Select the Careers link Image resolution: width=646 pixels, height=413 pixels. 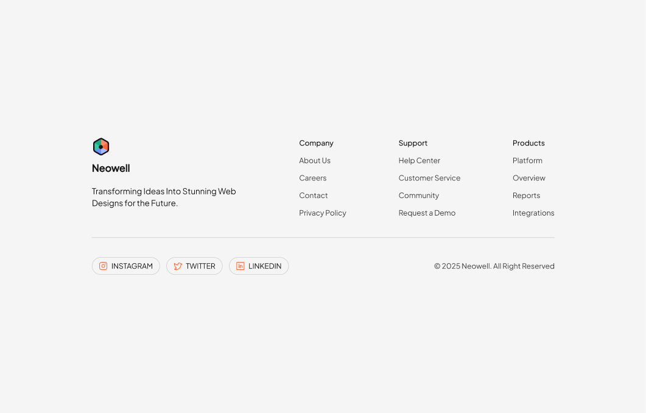(312, 178)
